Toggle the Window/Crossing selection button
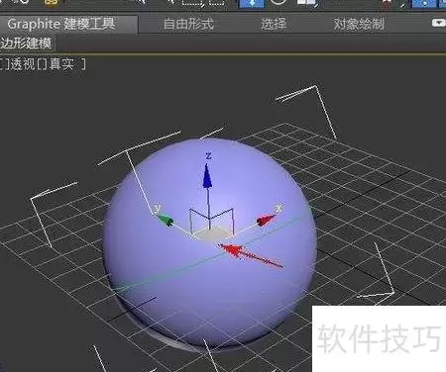Screen dimensions: 446x372 pos(217,2)
